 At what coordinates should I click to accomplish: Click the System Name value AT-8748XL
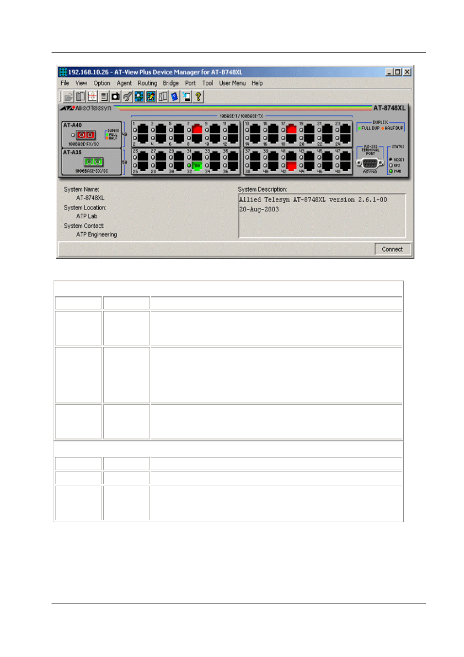90,198
